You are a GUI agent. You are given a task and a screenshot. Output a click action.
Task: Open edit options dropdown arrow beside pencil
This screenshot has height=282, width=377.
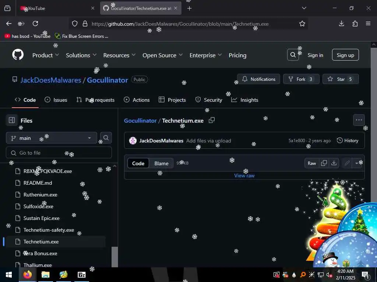[357, 163]
